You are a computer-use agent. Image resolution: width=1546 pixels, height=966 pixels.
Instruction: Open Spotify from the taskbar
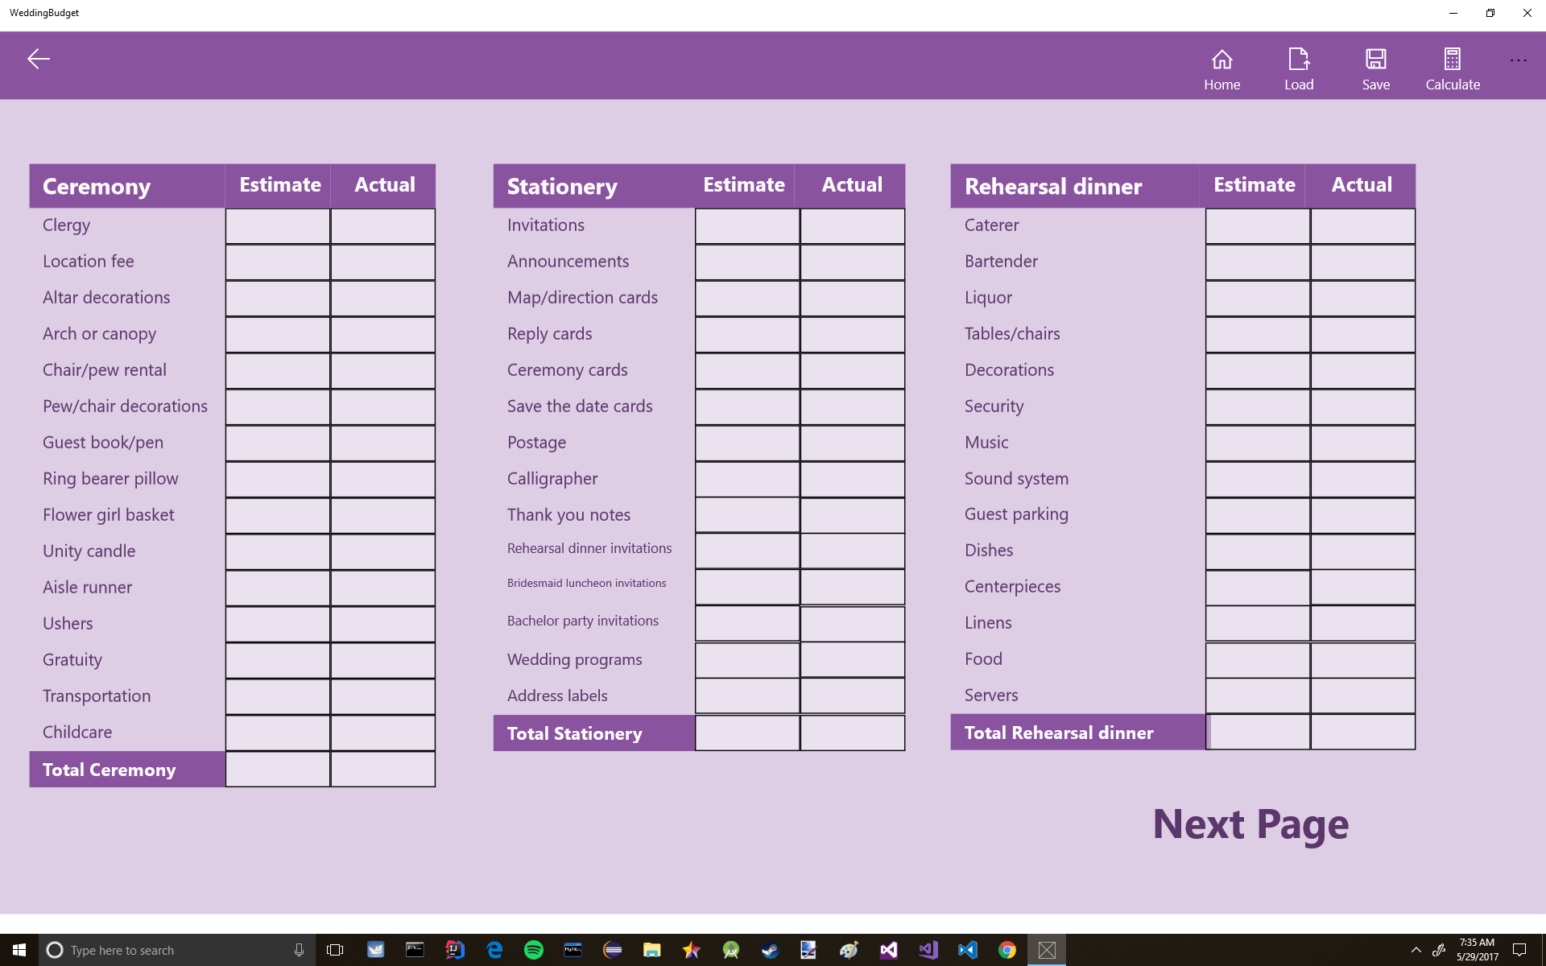533,950
